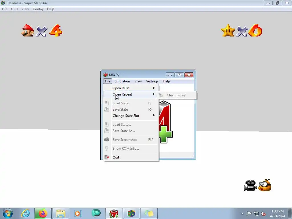Image resolution: width=292 pixels, height=219 pixels.
Task: Expand the Open ROM submenu arrow
Action: (154, 88)
